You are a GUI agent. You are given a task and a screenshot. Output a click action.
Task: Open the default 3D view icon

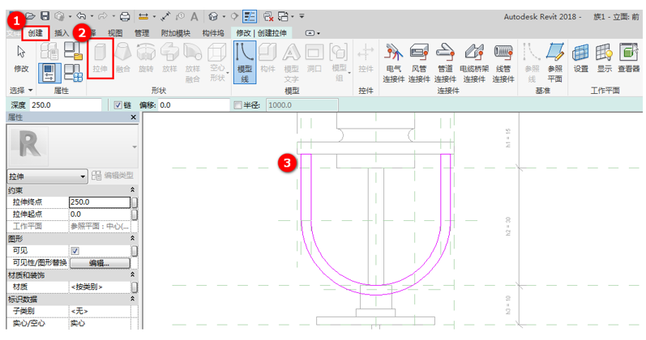(213, 16)
